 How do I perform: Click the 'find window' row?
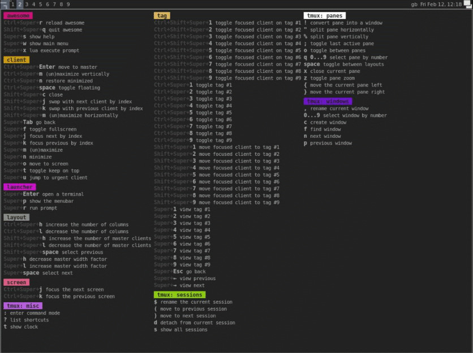(x=322, y=129)
